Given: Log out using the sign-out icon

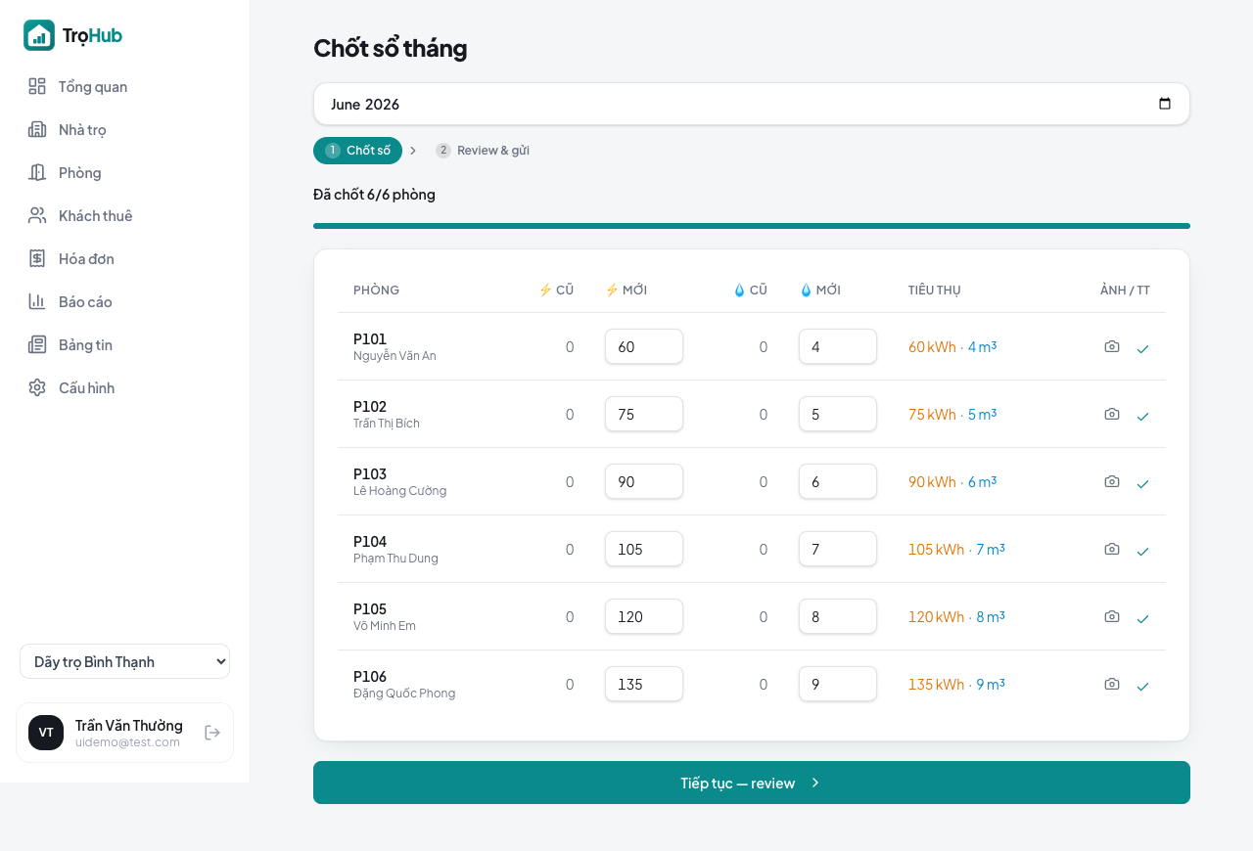Looking at the screenshot, I should pyautogui.click(x=212, y=733).
